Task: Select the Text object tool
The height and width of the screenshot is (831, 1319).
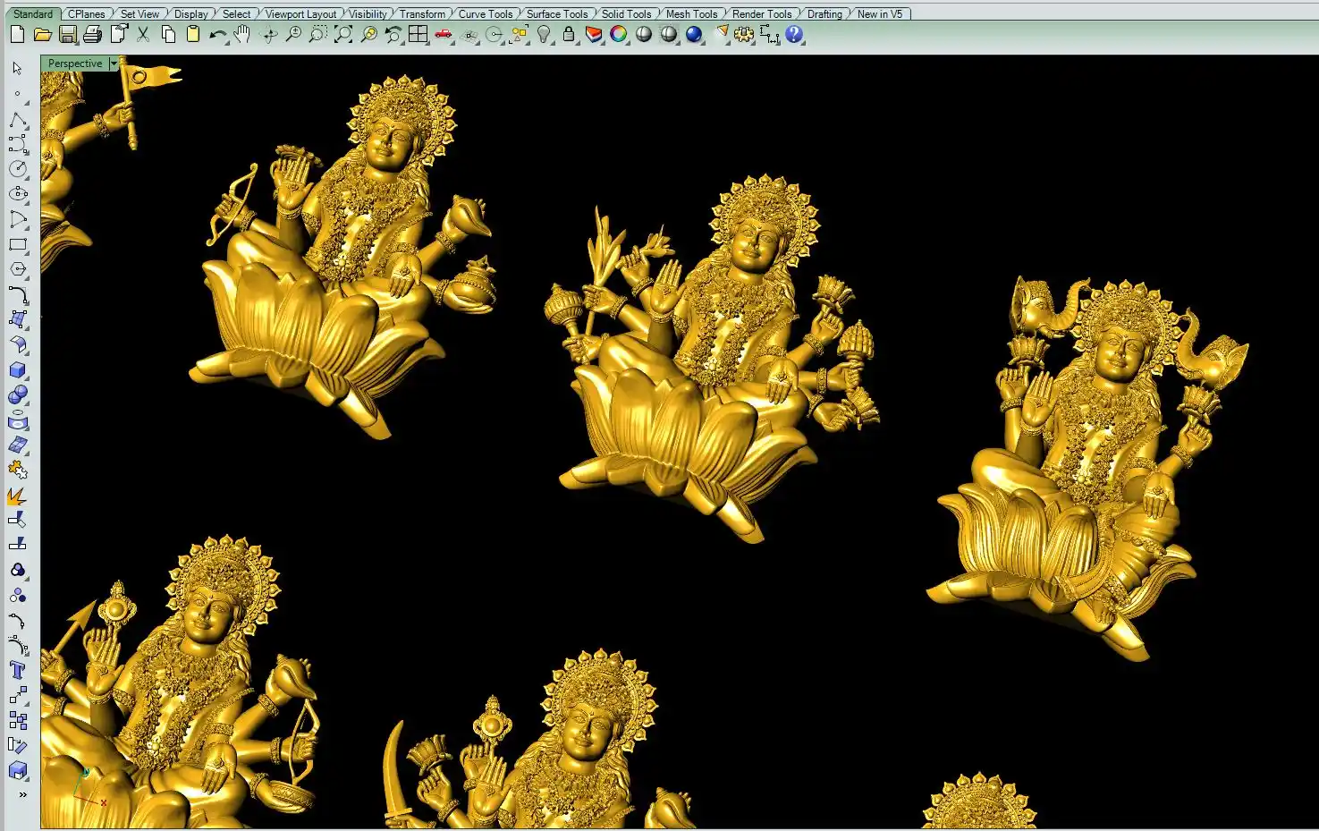Action: pyautogui.click(x=18, y=670)
